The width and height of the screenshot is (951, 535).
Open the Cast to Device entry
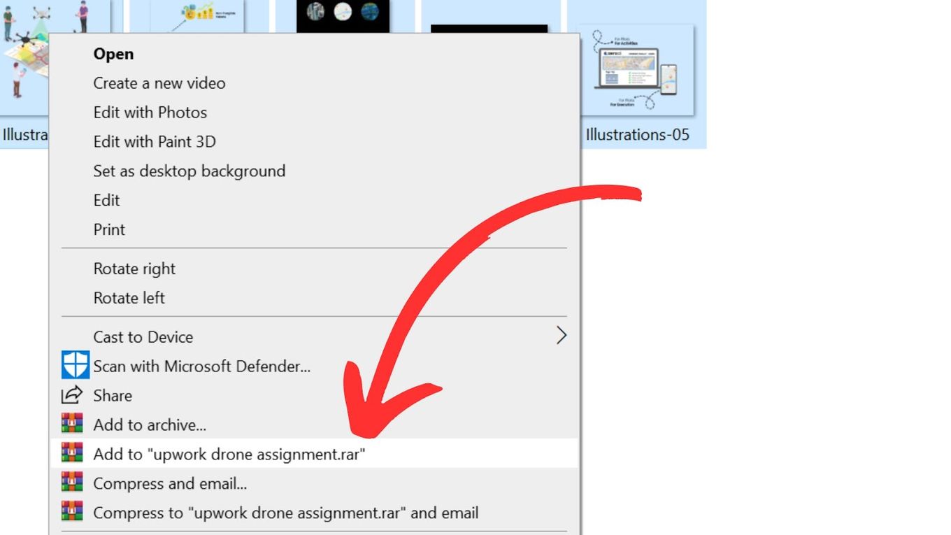tap(315, 337)
